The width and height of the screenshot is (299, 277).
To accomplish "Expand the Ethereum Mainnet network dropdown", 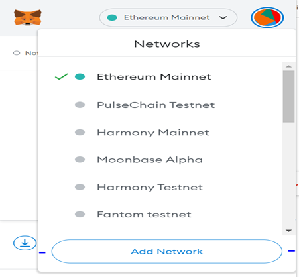I will pyautogui.click(x=168, y=17).
